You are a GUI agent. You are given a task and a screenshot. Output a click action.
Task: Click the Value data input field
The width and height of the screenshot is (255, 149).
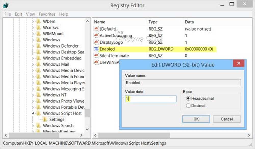150,99
